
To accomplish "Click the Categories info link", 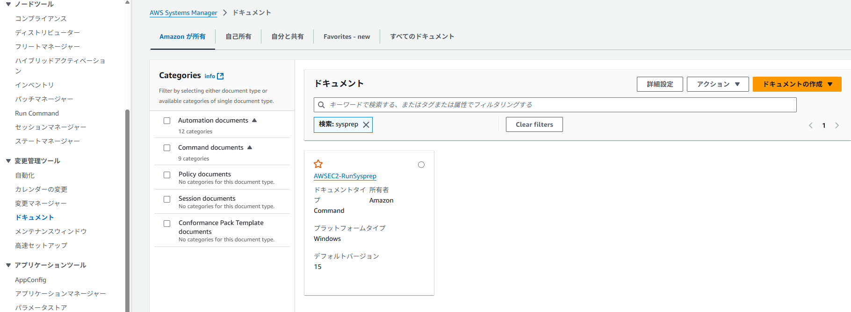I will [x=210, y=76].
